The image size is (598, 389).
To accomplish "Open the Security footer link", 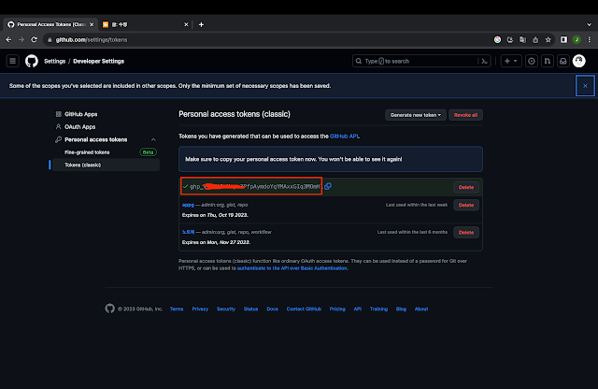I will coord(226,309).
